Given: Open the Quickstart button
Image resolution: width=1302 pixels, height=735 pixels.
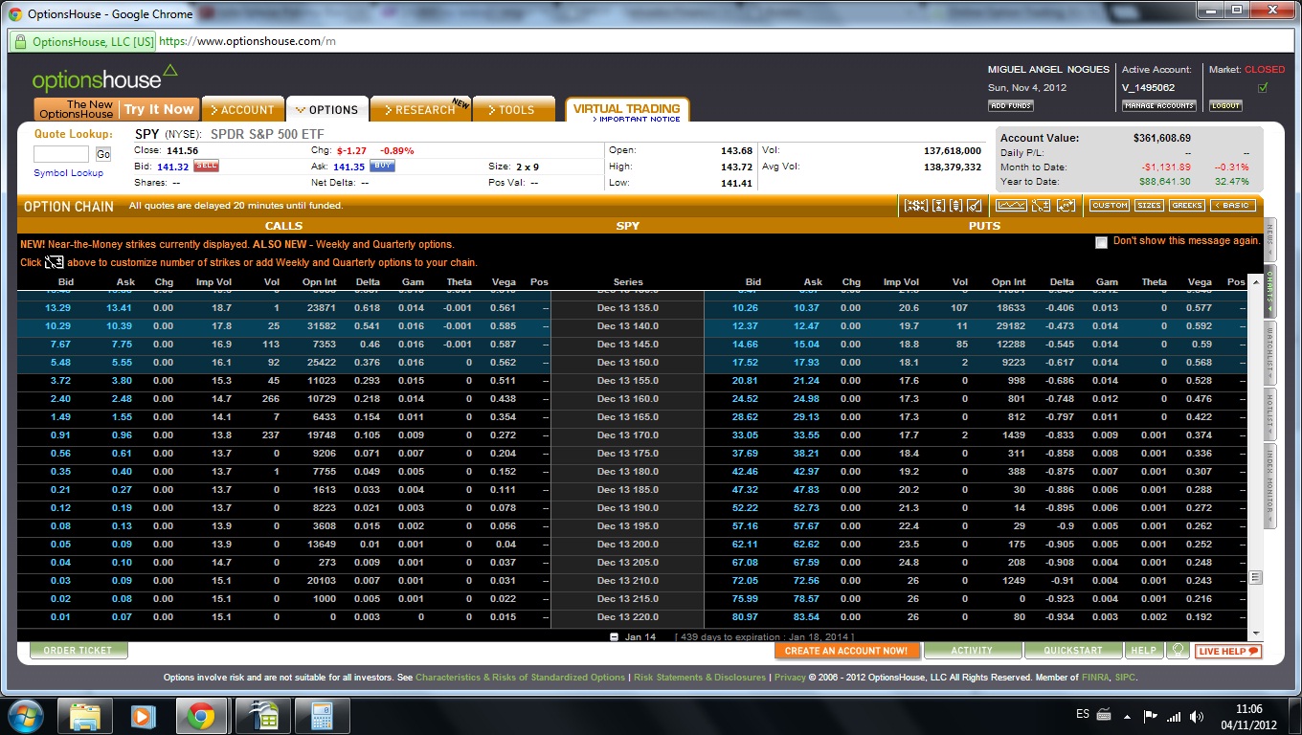Looking at the screenshot, I should [1074, 651].
